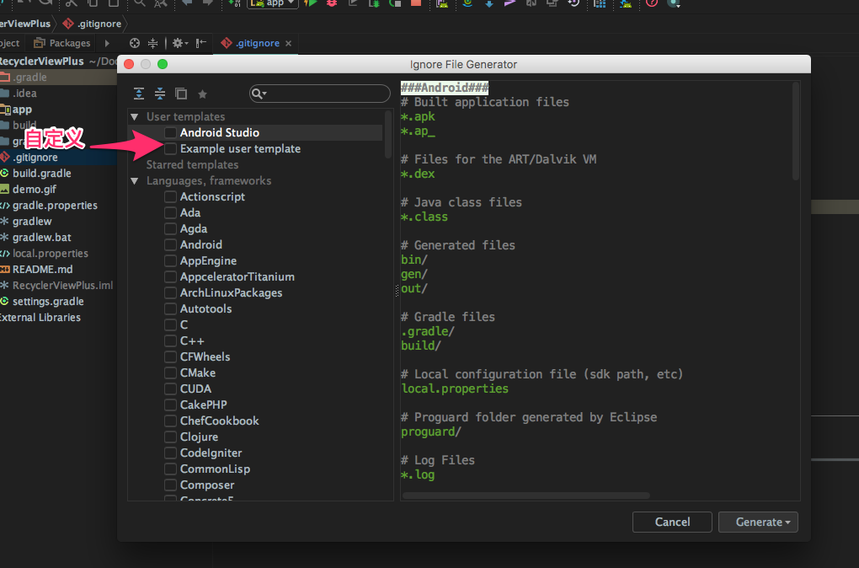Switch to the .gitignore editor tab
859x568 pixels.
coord(257,43)
